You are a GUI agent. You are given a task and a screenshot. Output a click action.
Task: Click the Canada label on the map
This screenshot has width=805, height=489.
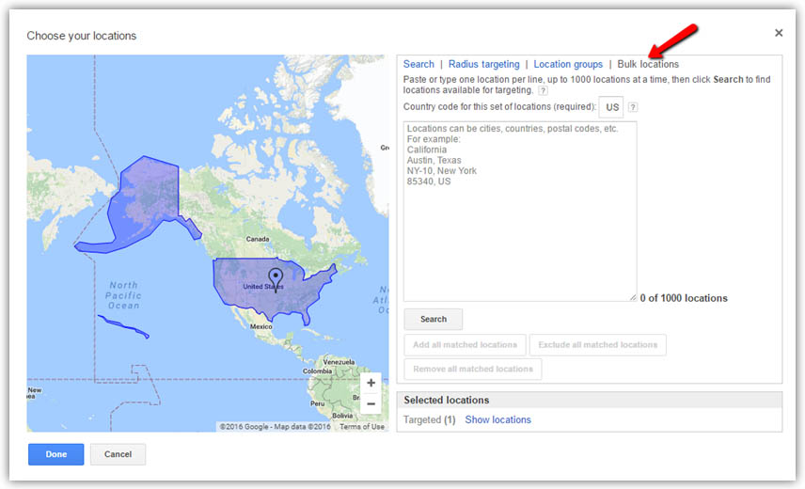[258, 239]
